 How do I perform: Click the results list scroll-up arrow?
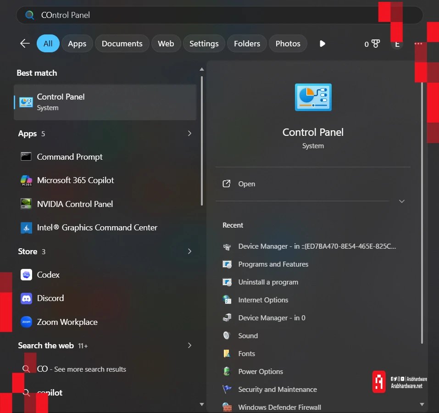[201, 69]
